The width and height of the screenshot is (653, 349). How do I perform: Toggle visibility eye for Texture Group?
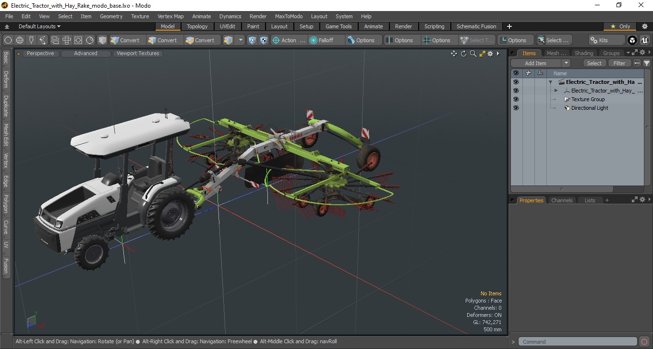516,99
